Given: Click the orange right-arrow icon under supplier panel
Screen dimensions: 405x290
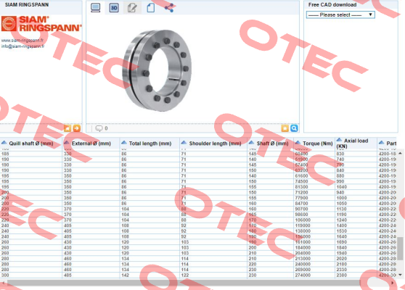Looking at the screenshot, I should point(77,128).
